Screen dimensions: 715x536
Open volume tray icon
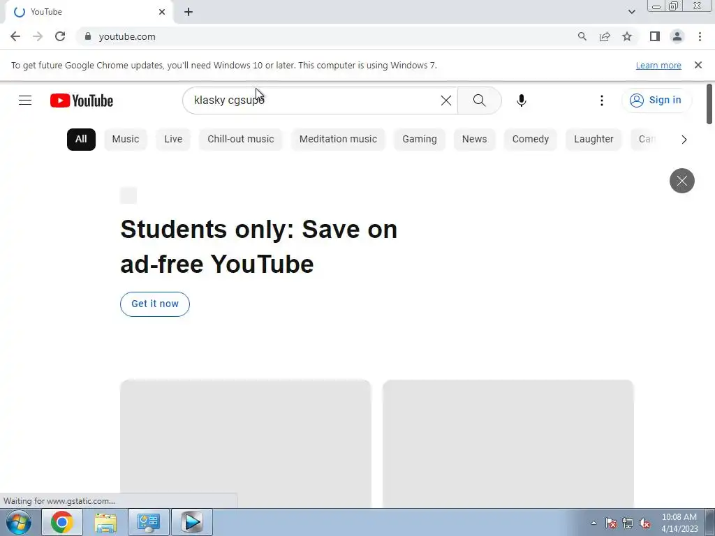coord(644,523)
